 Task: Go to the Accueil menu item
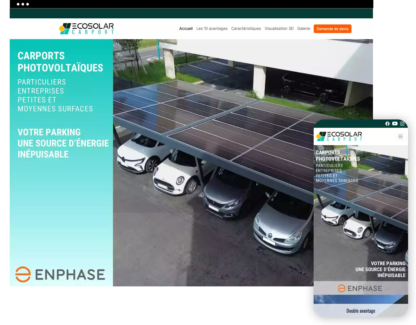tap(186, 29)
